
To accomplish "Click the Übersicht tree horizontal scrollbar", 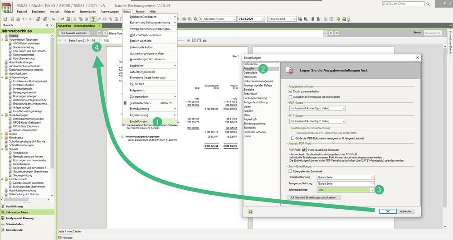I will click(x=25, y=199).
